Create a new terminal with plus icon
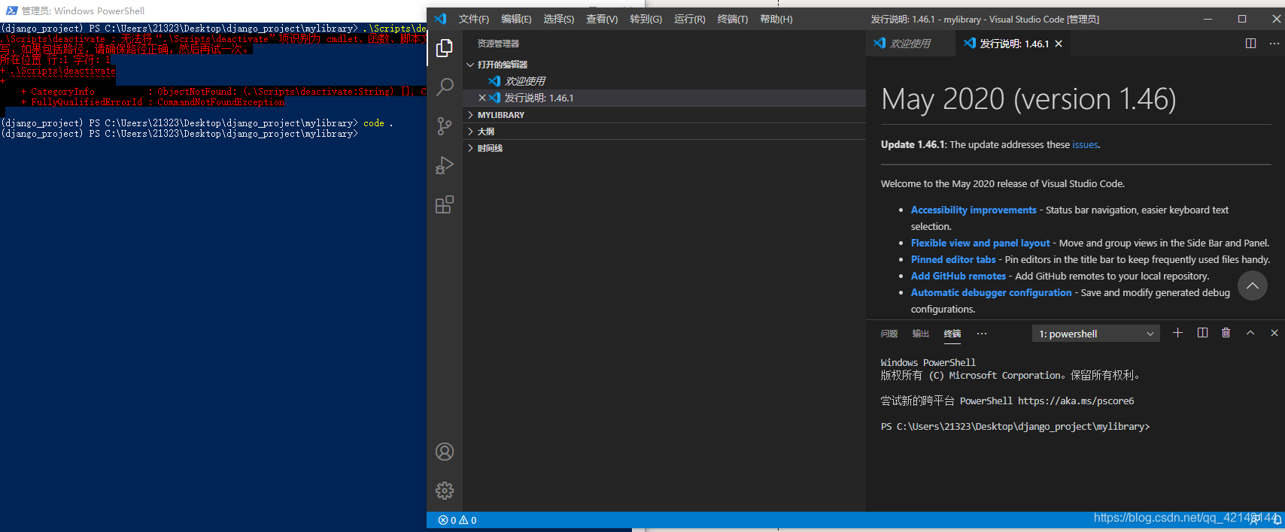 [1177, 333]
